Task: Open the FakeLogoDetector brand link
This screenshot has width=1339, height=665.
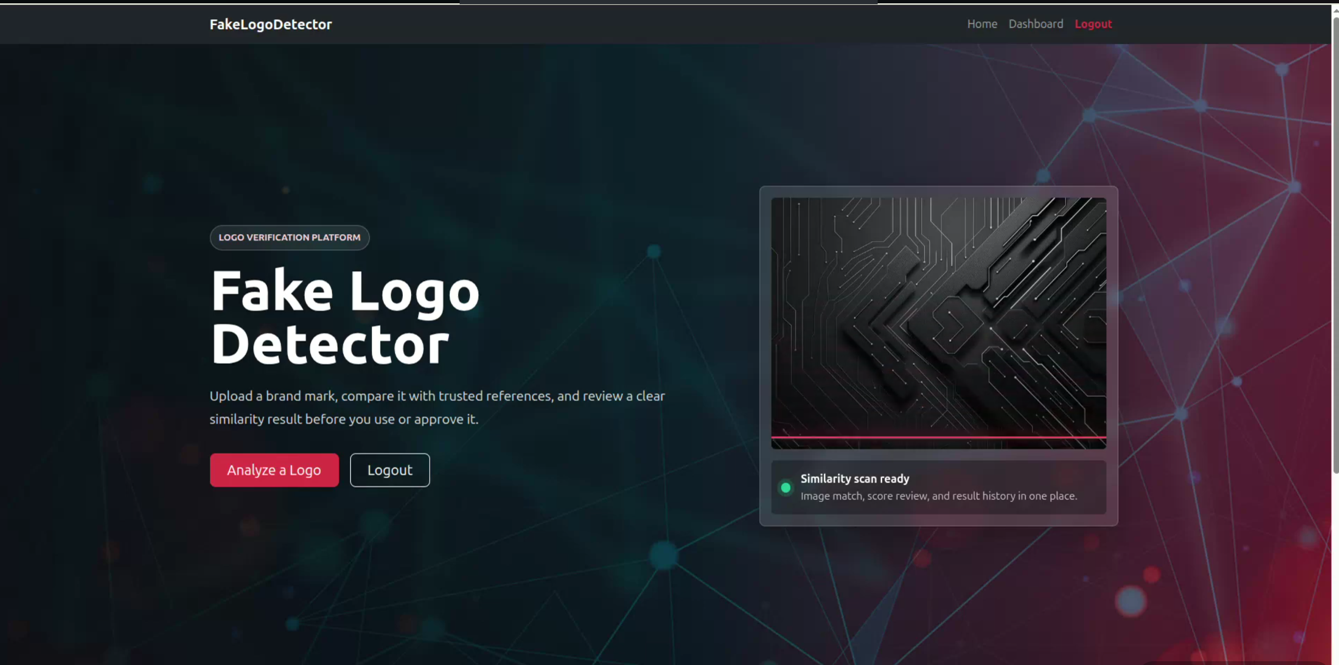Action: [270, 24]
